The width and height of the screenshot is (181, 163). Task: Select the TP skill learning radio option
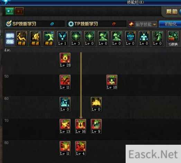click(x=71, y=24)
